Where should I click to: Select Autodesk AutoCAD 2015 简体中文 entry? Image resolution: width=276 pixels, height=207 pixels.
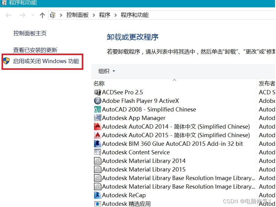coord(176,135)
